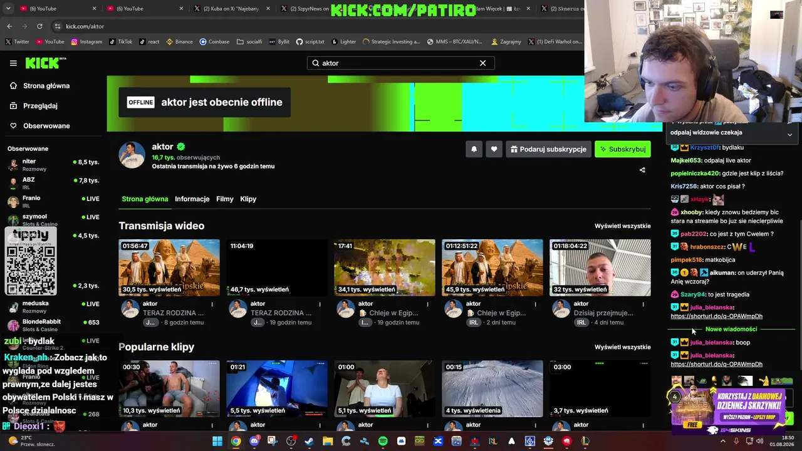Open the script.txt GitHub bookmark
Viewport: 802px width, 451px height.
click(310, 42)
